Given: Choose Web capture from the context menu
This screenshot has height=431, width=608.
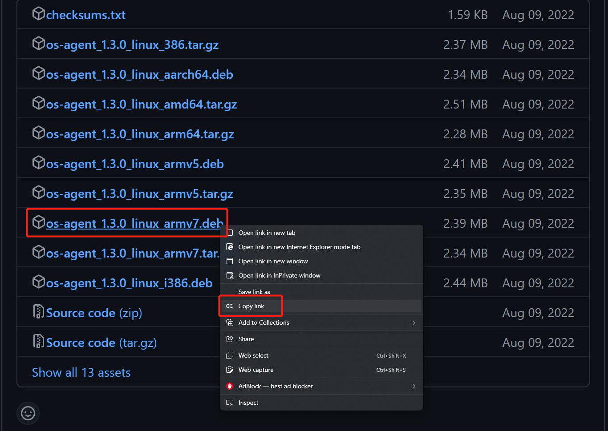Looking at the screenshot, I should click(321, 370).
